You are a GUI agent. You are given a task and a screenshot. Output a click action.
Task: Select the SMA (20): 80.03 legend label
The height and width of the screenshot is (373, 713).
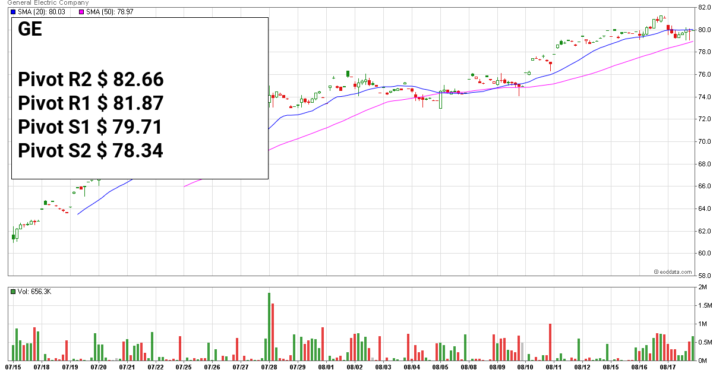point(43,12)
